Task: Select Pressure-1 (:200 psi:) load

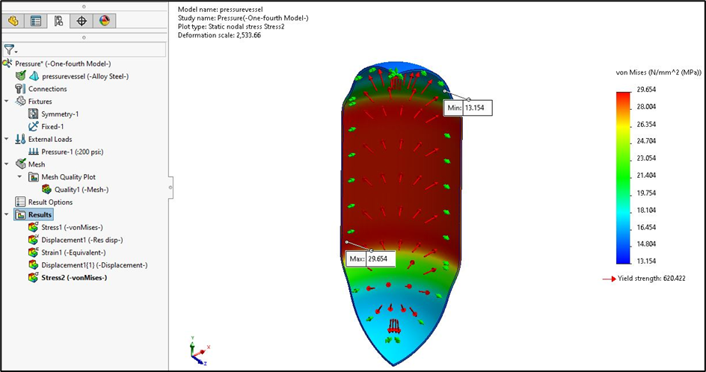Action: (73, 152)
